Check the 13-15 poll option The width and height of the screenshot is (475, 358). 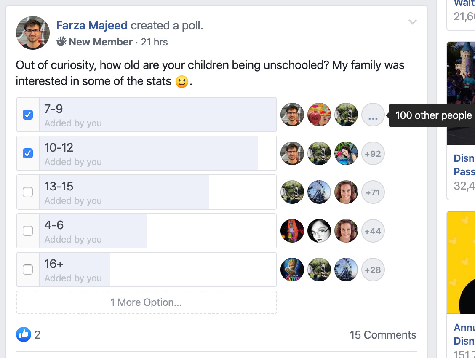click(x=28, y=192)
